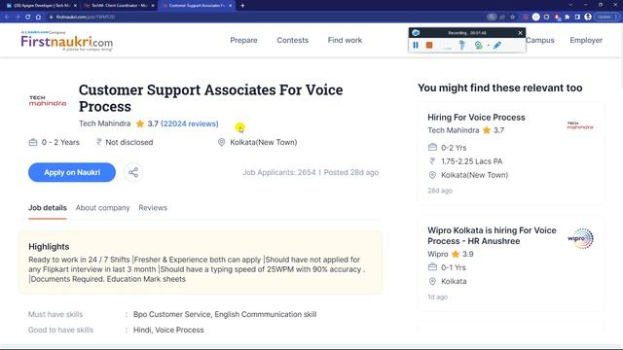The image size is (623, 350).
Task: Select the pencil annotation tool in recorder
Action: [x=497, y=46]
